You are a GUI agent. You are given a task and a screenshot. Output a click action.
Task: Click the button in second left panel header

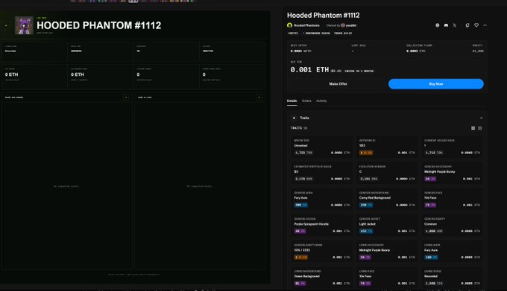pos(259,97)
